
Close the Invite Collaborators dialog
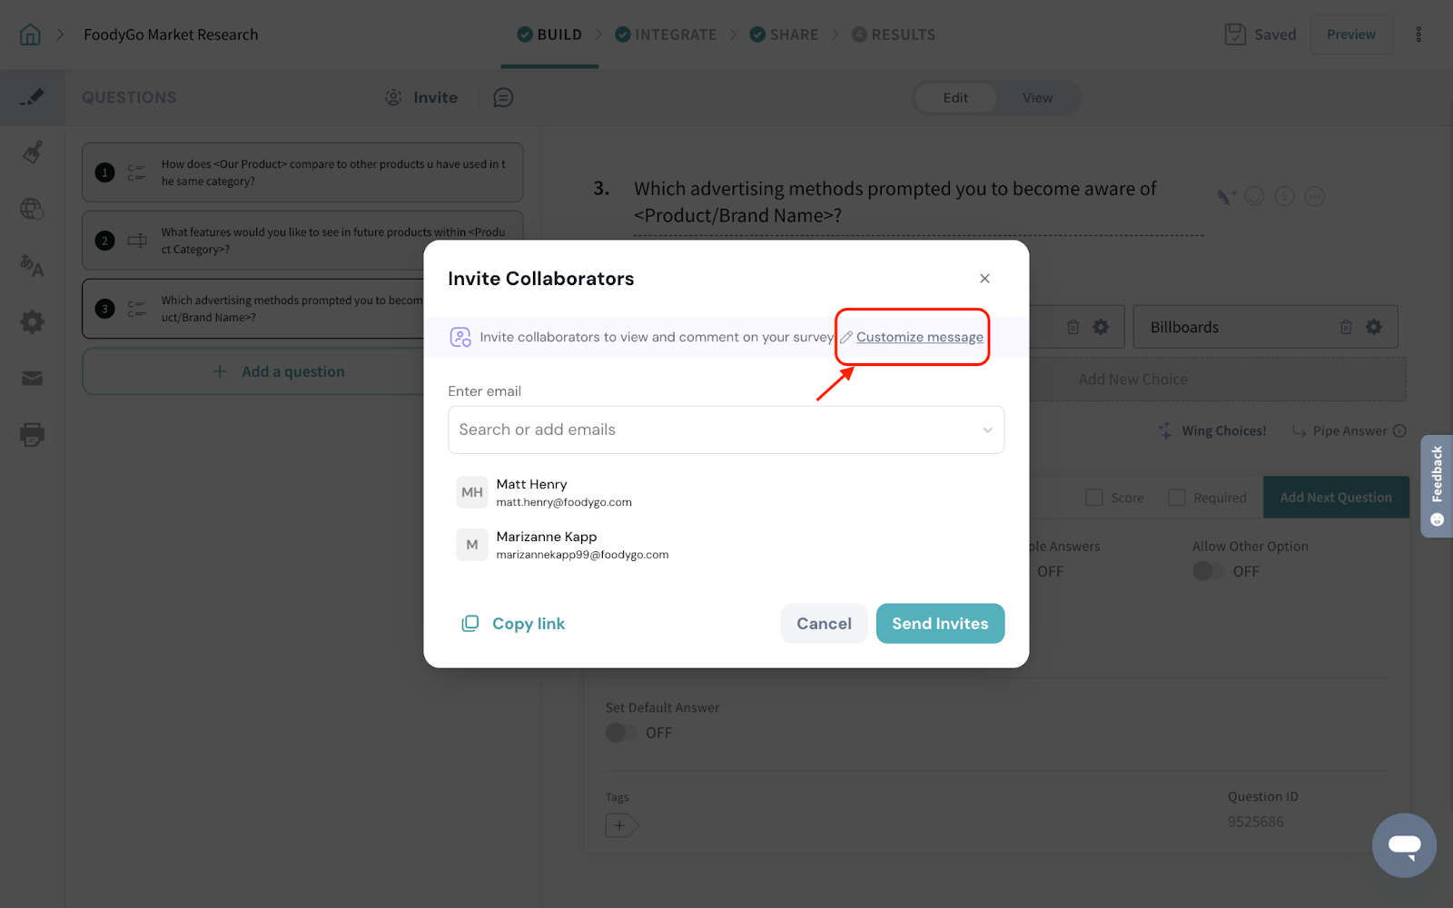pyautogui.click(x=984, y=279)
